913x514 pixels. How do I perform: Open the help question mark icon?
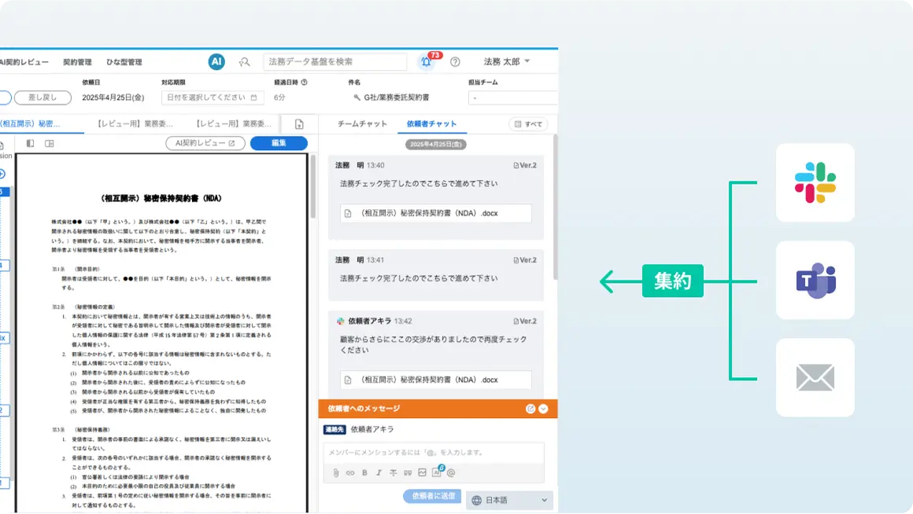point(456,61)
